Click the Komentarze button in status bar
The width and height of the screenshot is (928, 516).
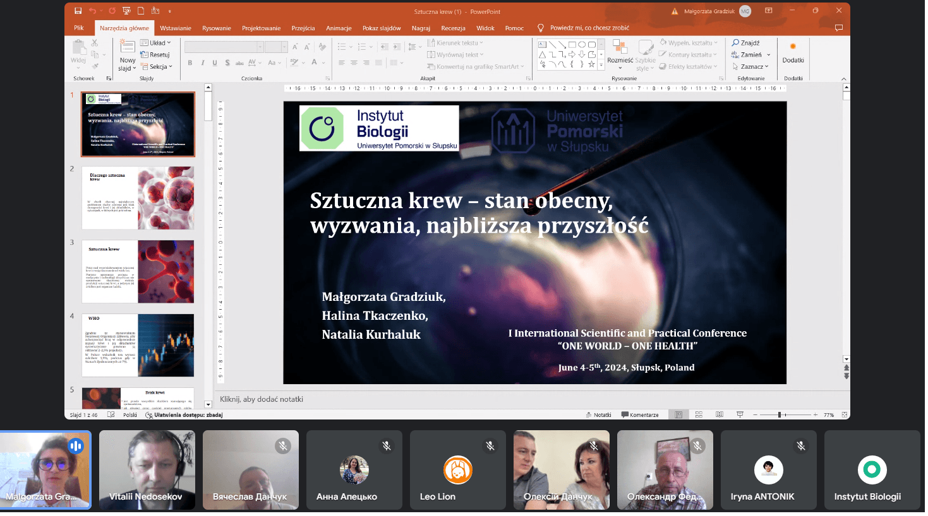click(640, 415)
